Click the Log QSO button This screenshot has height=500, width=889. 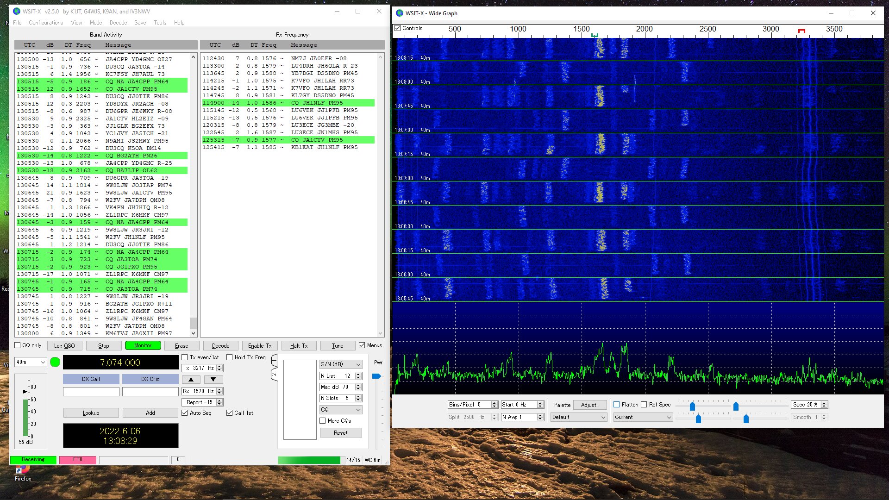(64, 345)
